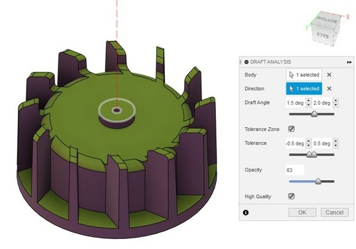Screen dimensions: 356x249
Task: Clear the Body selection with X
Action: click(329, 75)
